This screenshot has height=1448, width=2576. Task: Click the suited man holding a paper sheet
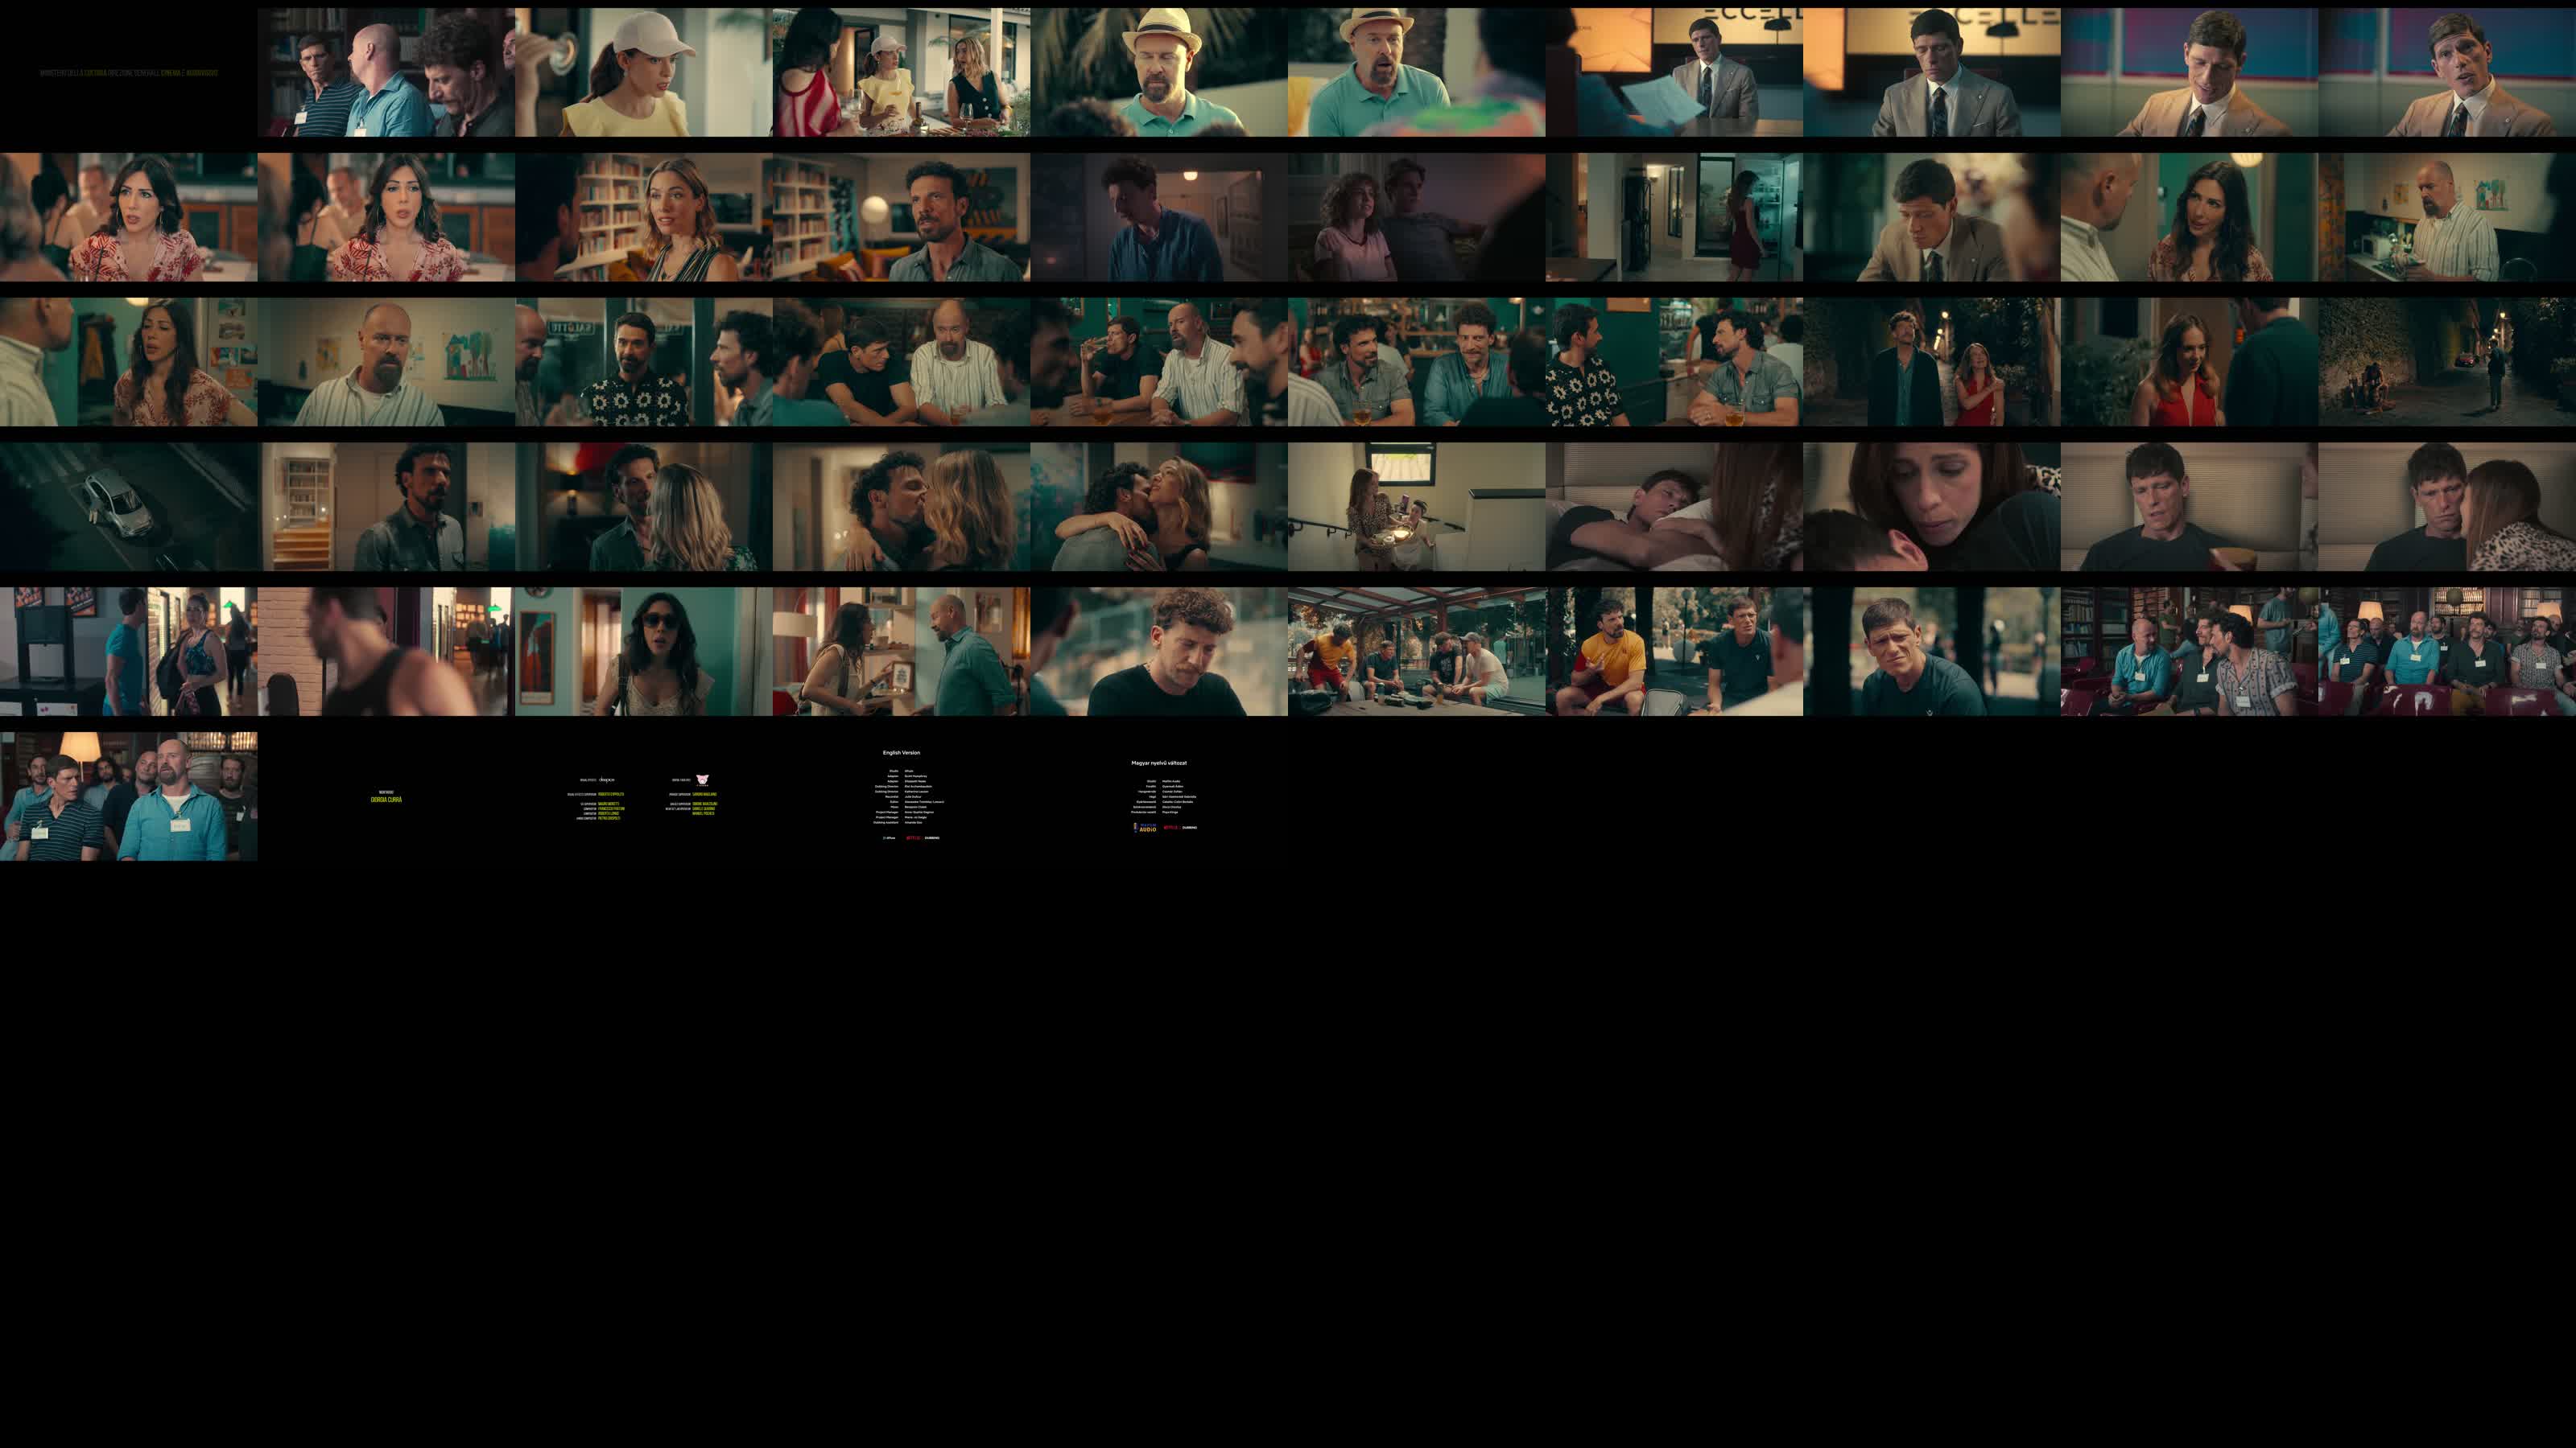point(1673,72)
